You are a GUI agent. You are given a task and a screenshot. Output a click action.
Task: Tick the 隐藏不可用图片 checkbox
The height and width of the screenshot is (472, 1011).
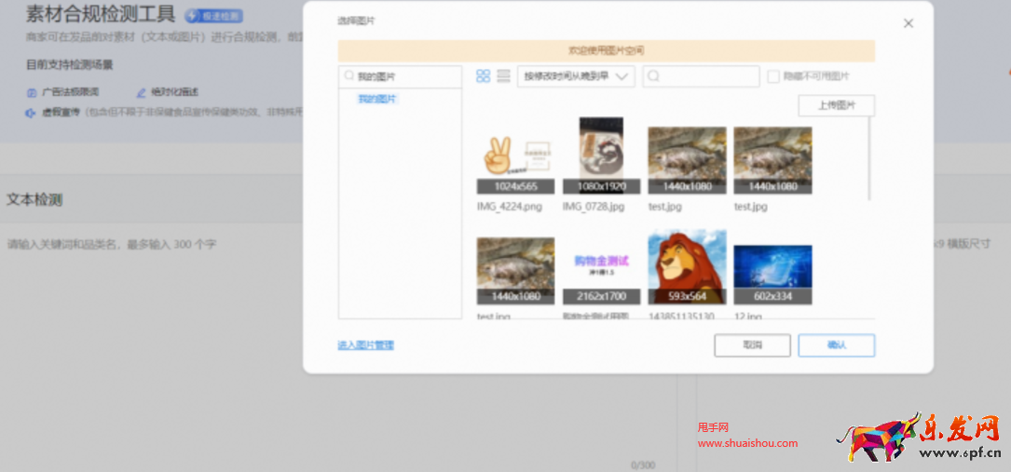click(x=773, y=76)
